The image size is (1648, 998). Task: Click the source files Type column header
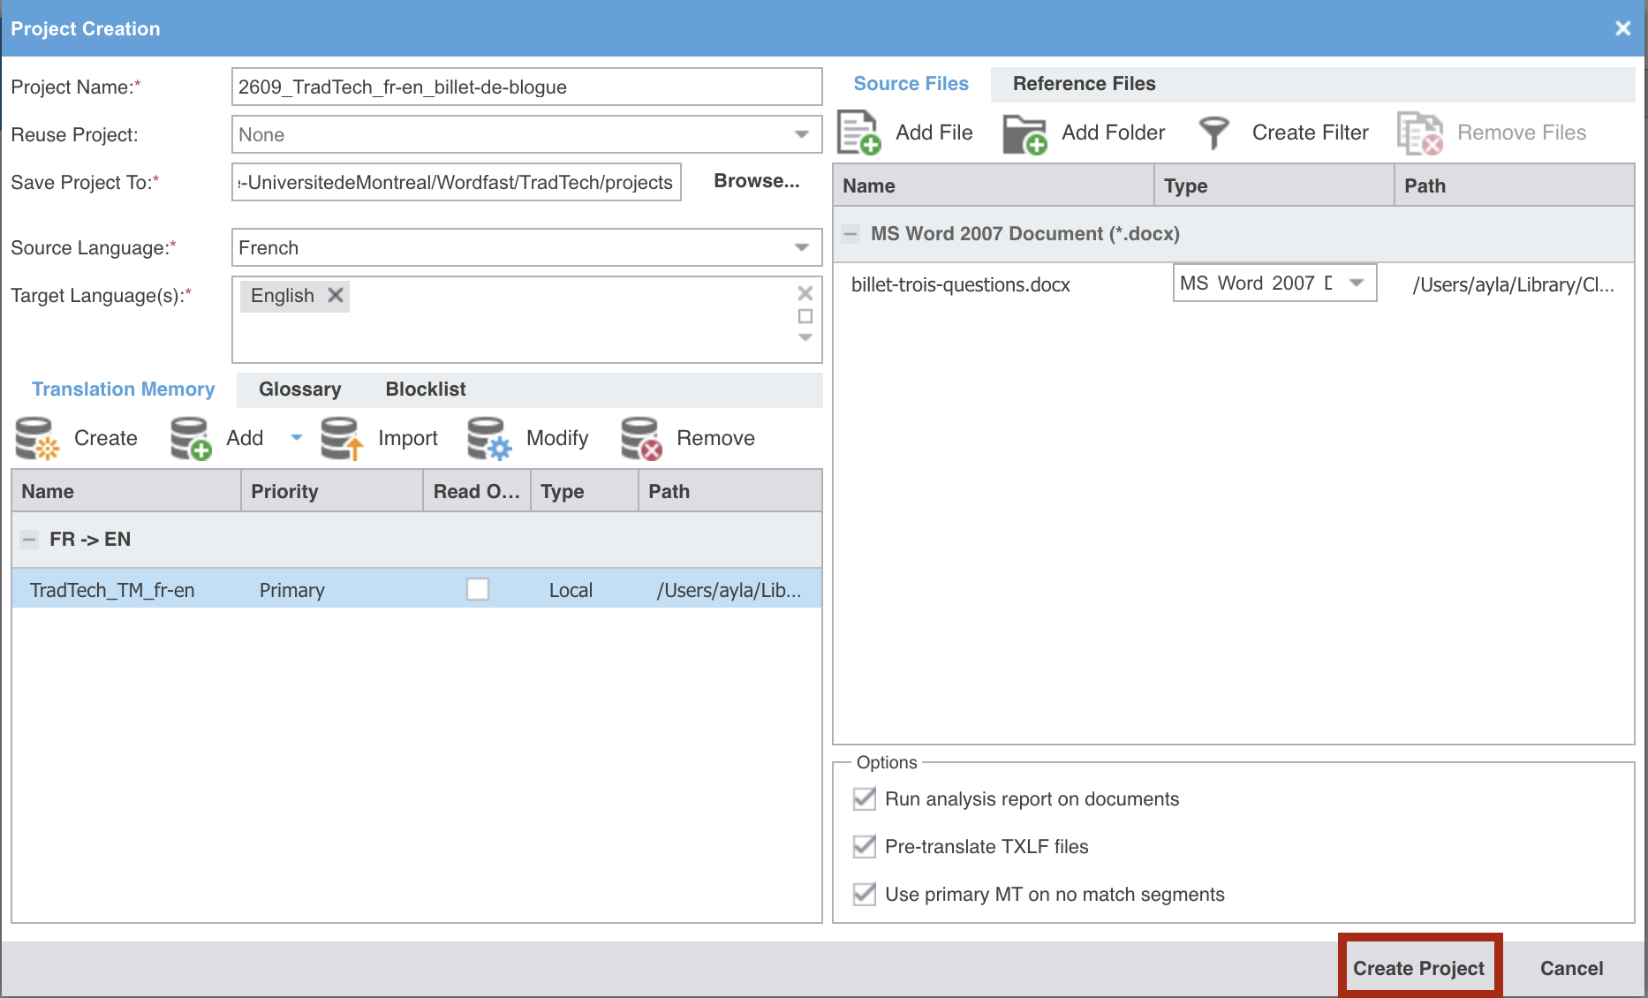point(1274,185)
